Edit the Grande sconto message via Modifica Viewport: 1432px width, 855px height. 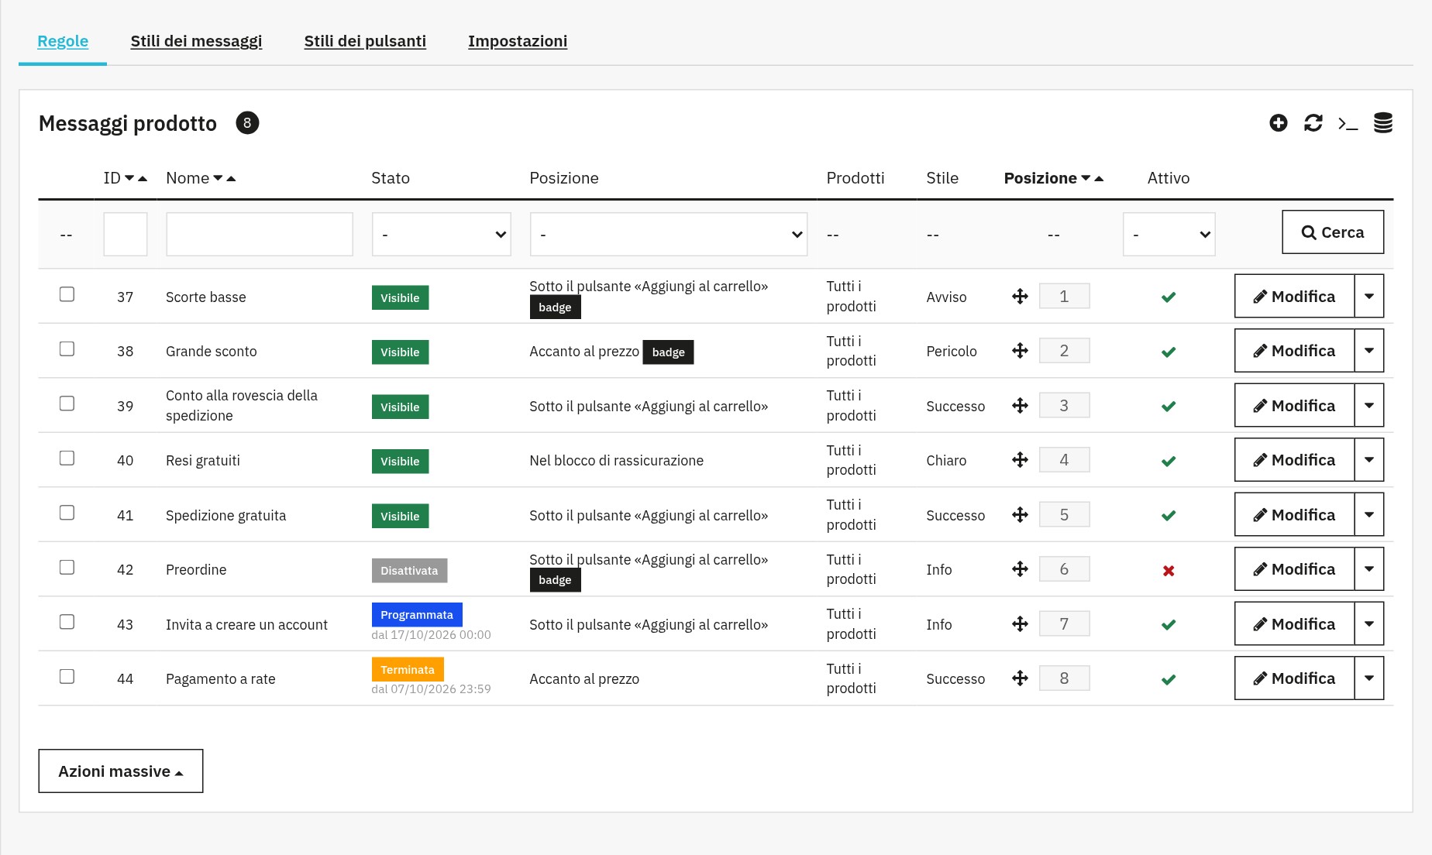coord(1294,351)
